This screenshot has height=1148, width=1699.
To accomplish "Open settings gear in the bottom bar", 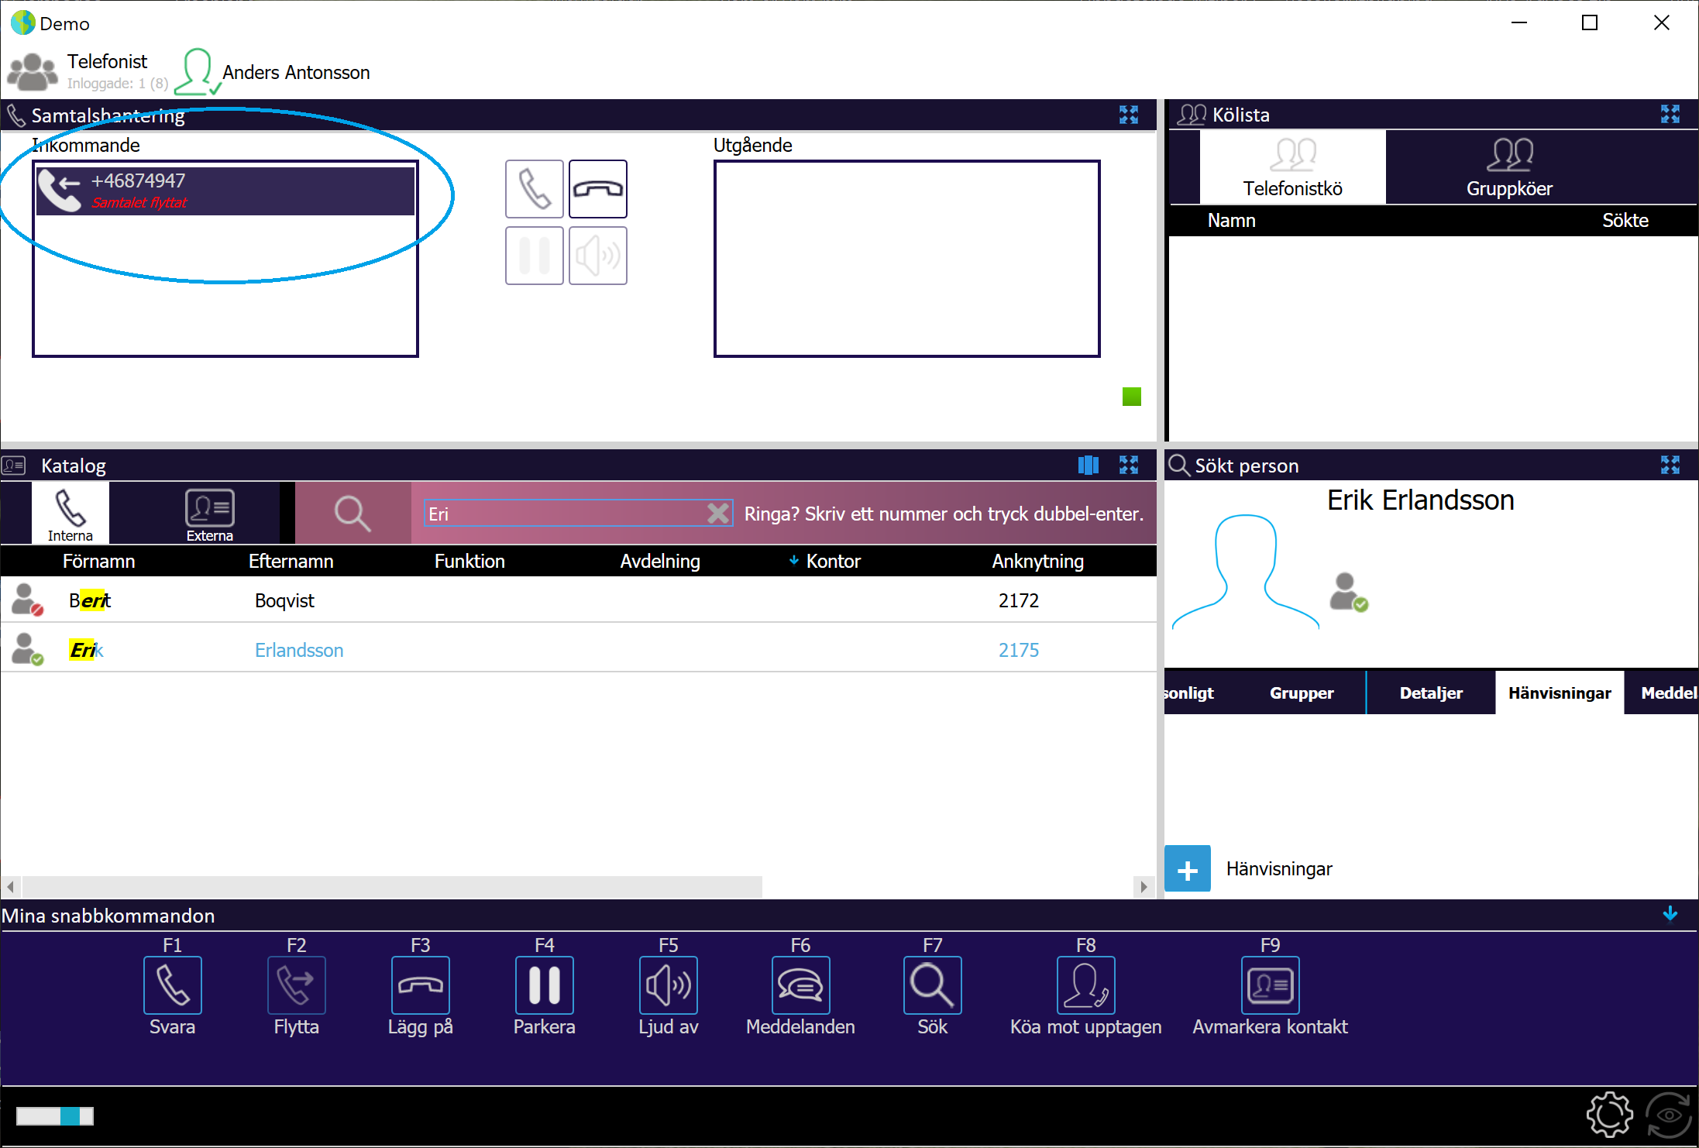I will click(x=1609, y=1115).
